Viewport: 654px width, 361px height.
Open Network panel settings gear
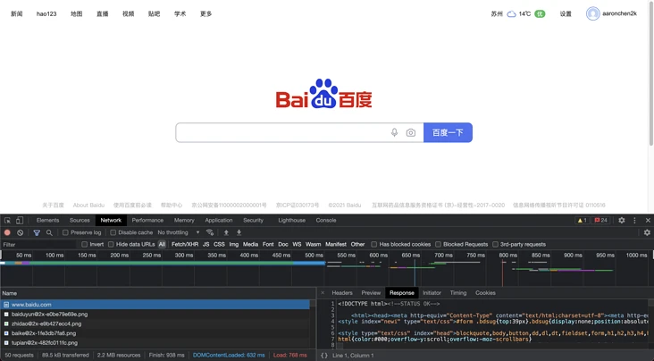coord(647,232)
